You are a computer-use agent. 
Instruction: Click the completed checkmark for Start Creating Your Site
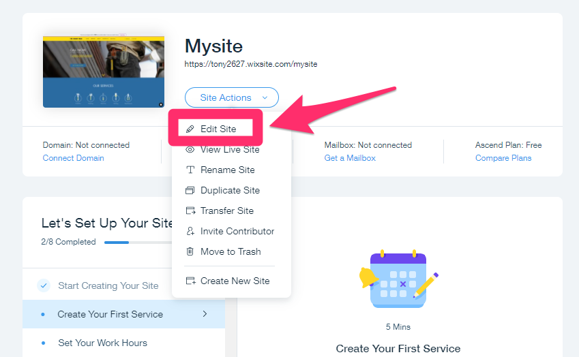click(44, 285)
